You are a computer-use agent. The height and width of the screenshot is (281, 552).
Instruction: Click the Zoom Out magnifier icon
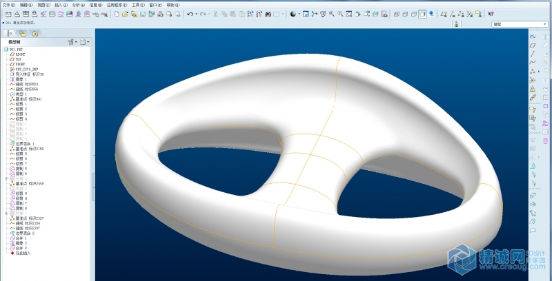coord(340,14)
